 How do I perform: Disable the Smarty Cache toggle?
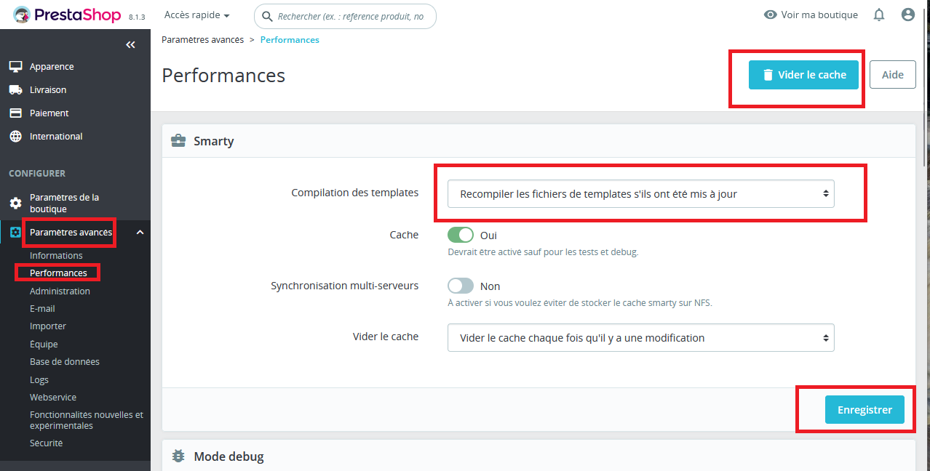(461, 235)
